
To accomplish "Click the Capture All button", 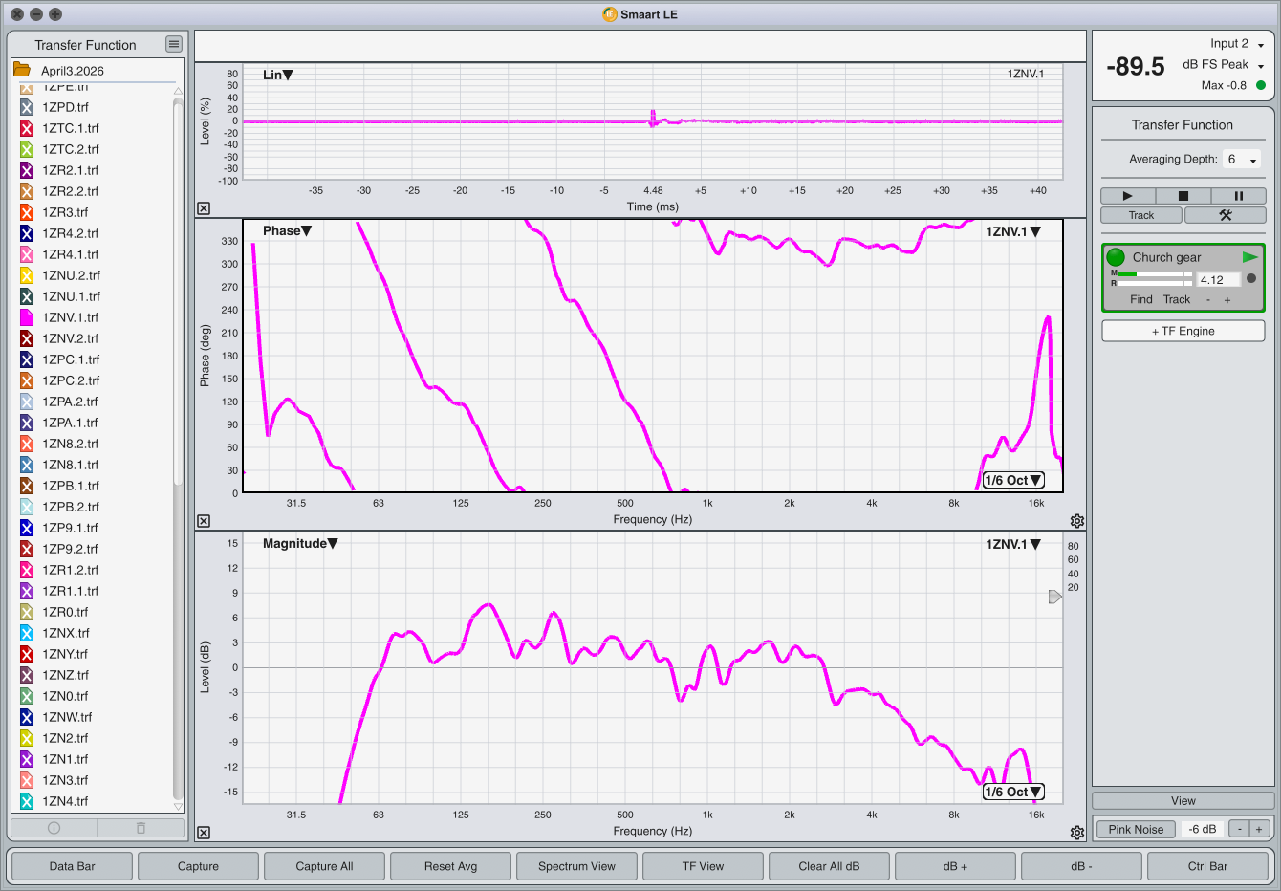I will (x=325, y=866).
